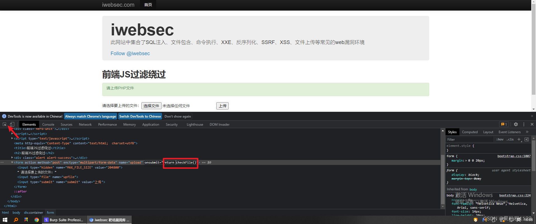The width and height of the screenshot is (536, 224).
Task: Click the 选择文件 choose file button
Action: [x=151, y=106]
